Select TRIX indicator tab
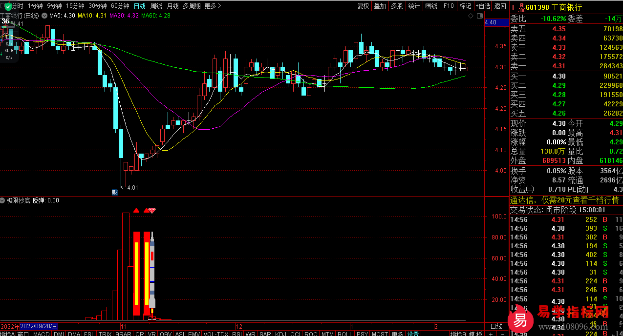This screenshot has height=336, width=623. coord(105,334)
